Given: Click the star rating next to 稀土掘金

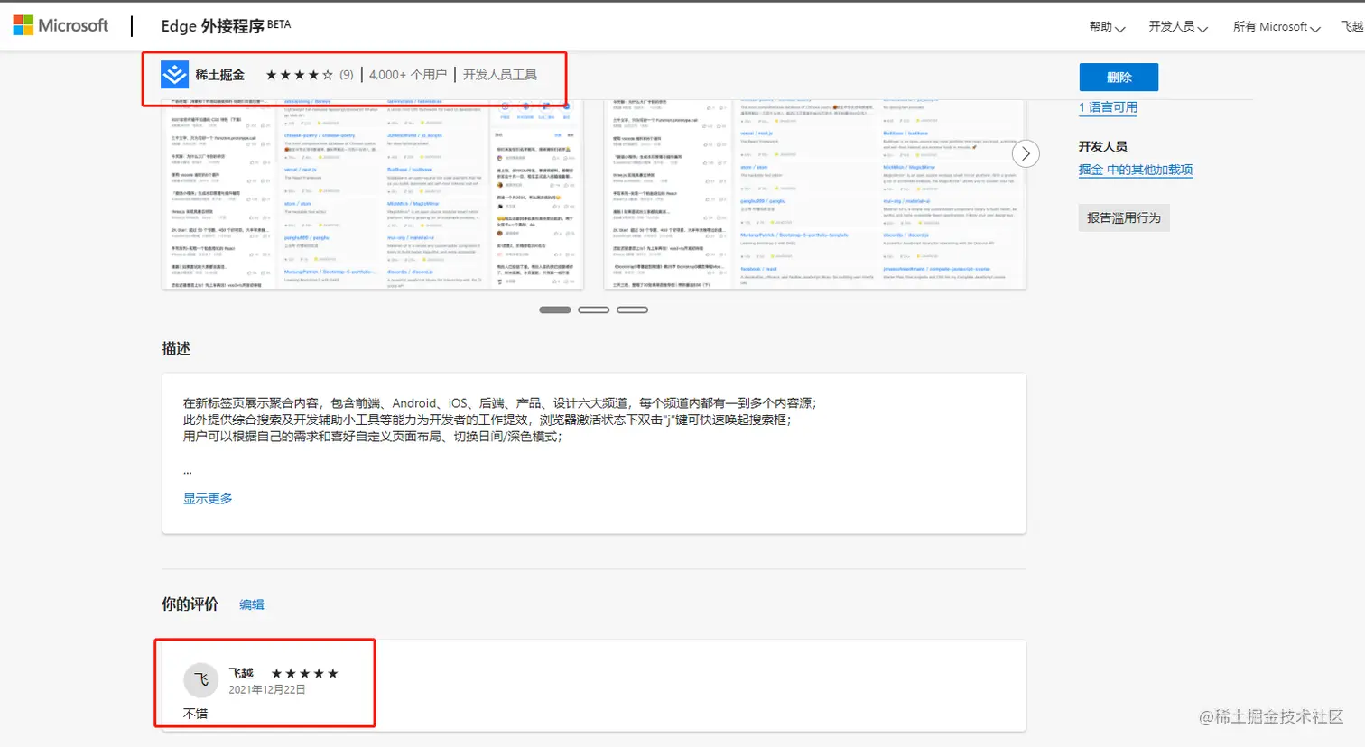Looking at the screenshot, I should pos(300,75).
